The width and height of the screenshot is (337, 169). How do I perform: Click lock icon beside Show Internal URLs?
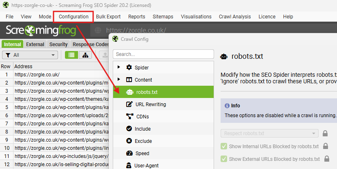pos(326,146)
